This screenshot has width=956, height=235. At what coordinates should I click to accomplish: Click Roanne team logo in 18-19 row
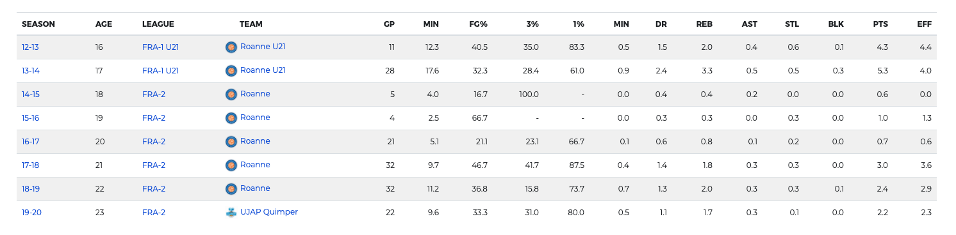(x=231, y=189)
